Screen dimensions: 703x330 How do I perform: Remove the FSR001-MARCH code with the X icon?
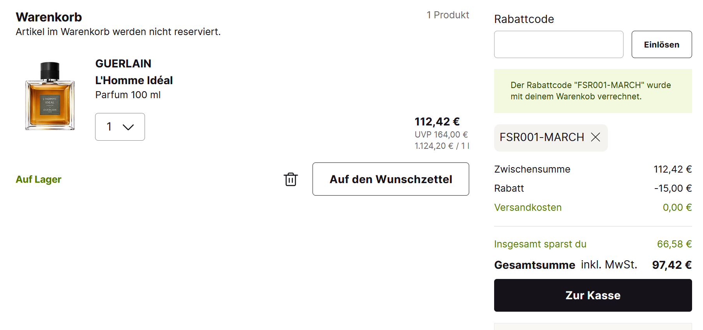pos(595,137)
